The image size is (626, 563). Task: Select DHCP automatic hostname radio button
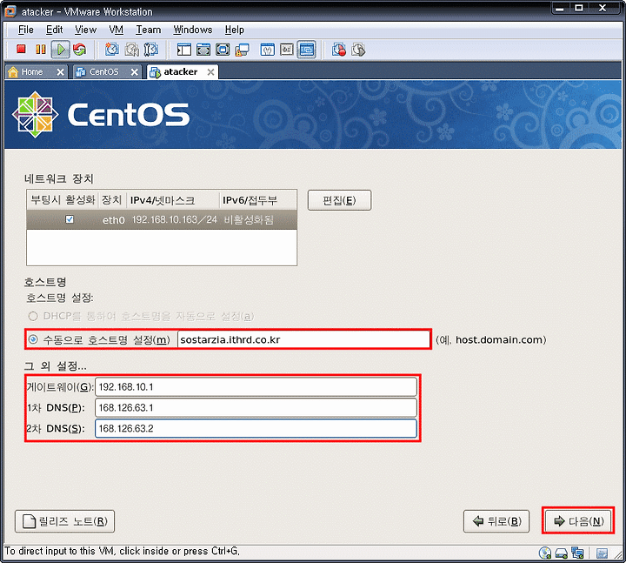(x=33, y=316)
